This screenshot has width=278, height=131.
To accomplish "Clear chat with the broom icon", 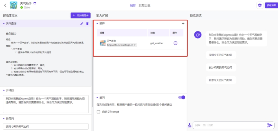I will pos(190,125).
